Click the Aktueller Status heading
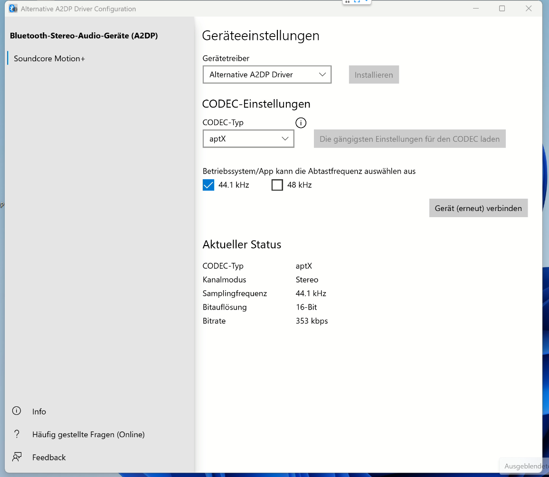The width and height of the screenshot is (549, 477). 242,244
